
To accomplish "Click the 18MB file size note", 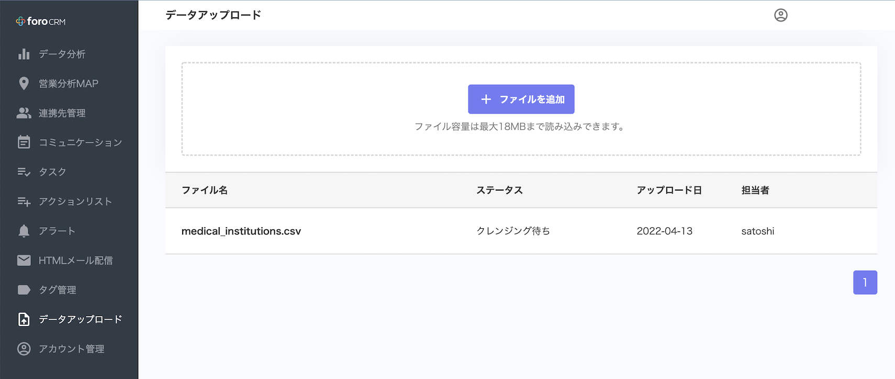I will click(x=521, y=126).
